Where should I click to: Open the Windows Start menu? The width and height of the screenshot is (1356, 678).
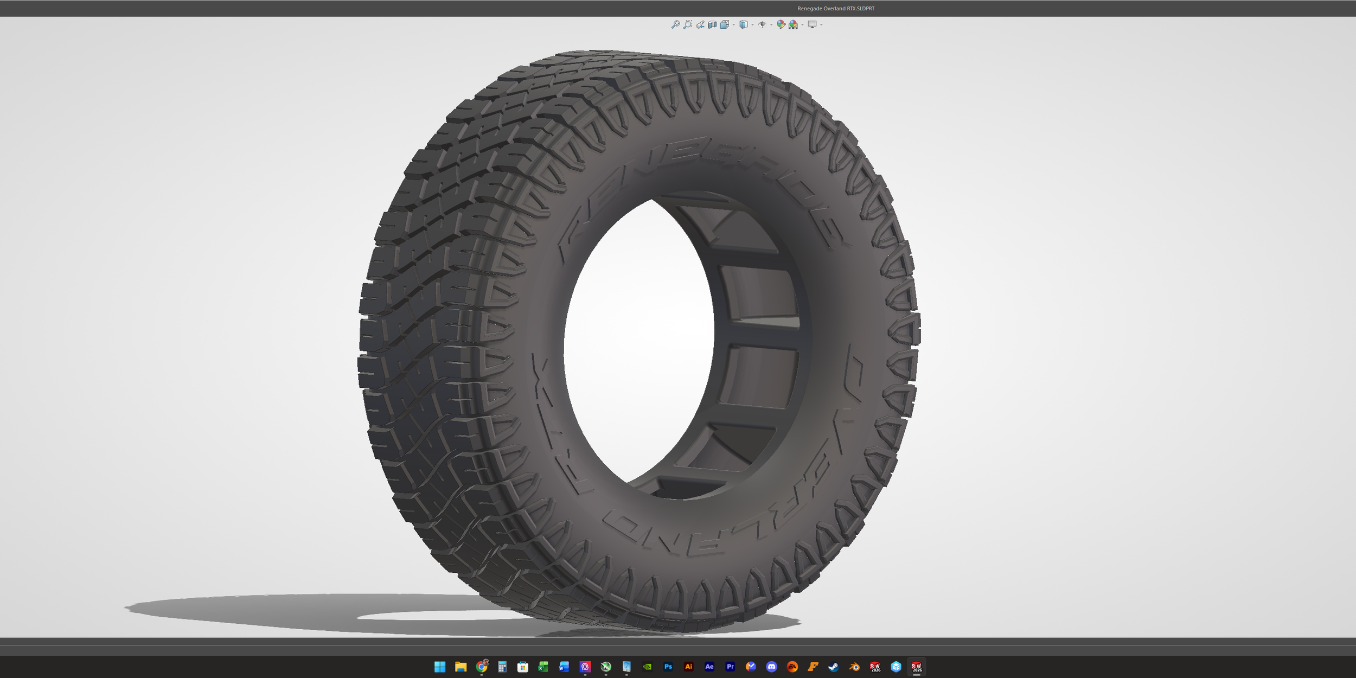tap(440, 667)
